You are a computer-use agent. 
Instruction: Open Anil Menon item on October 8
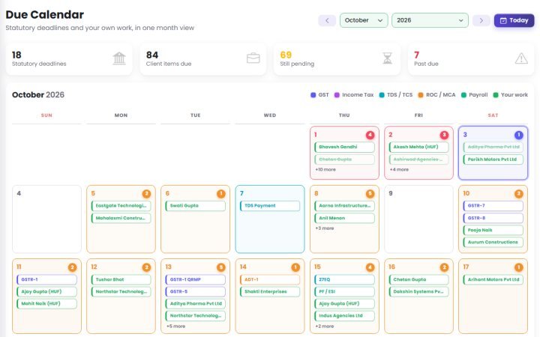[x=344, y=218]
